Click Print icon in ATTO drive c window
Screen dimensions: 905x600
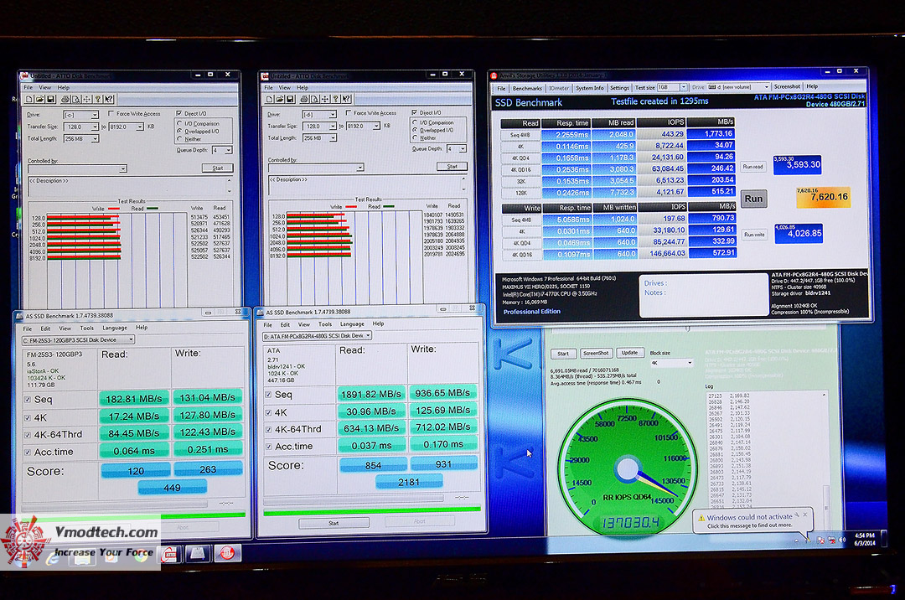(x=65, y=99)
